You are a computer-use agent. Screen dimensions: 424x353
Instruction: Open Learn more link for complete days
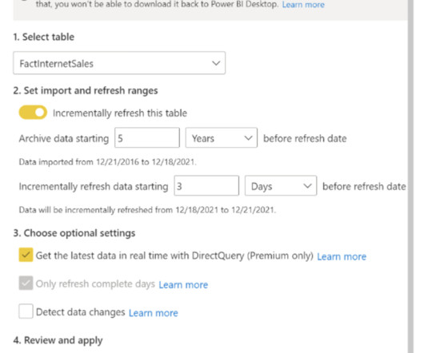point(183,285)
